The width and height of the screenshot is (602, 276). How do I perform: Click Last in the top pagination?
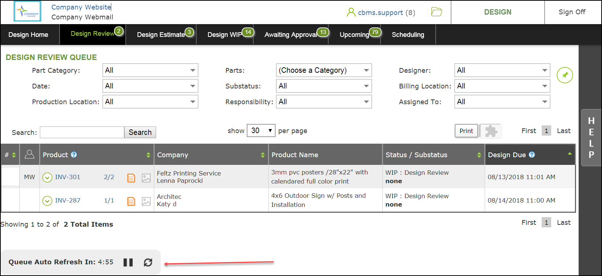point(564,131)
